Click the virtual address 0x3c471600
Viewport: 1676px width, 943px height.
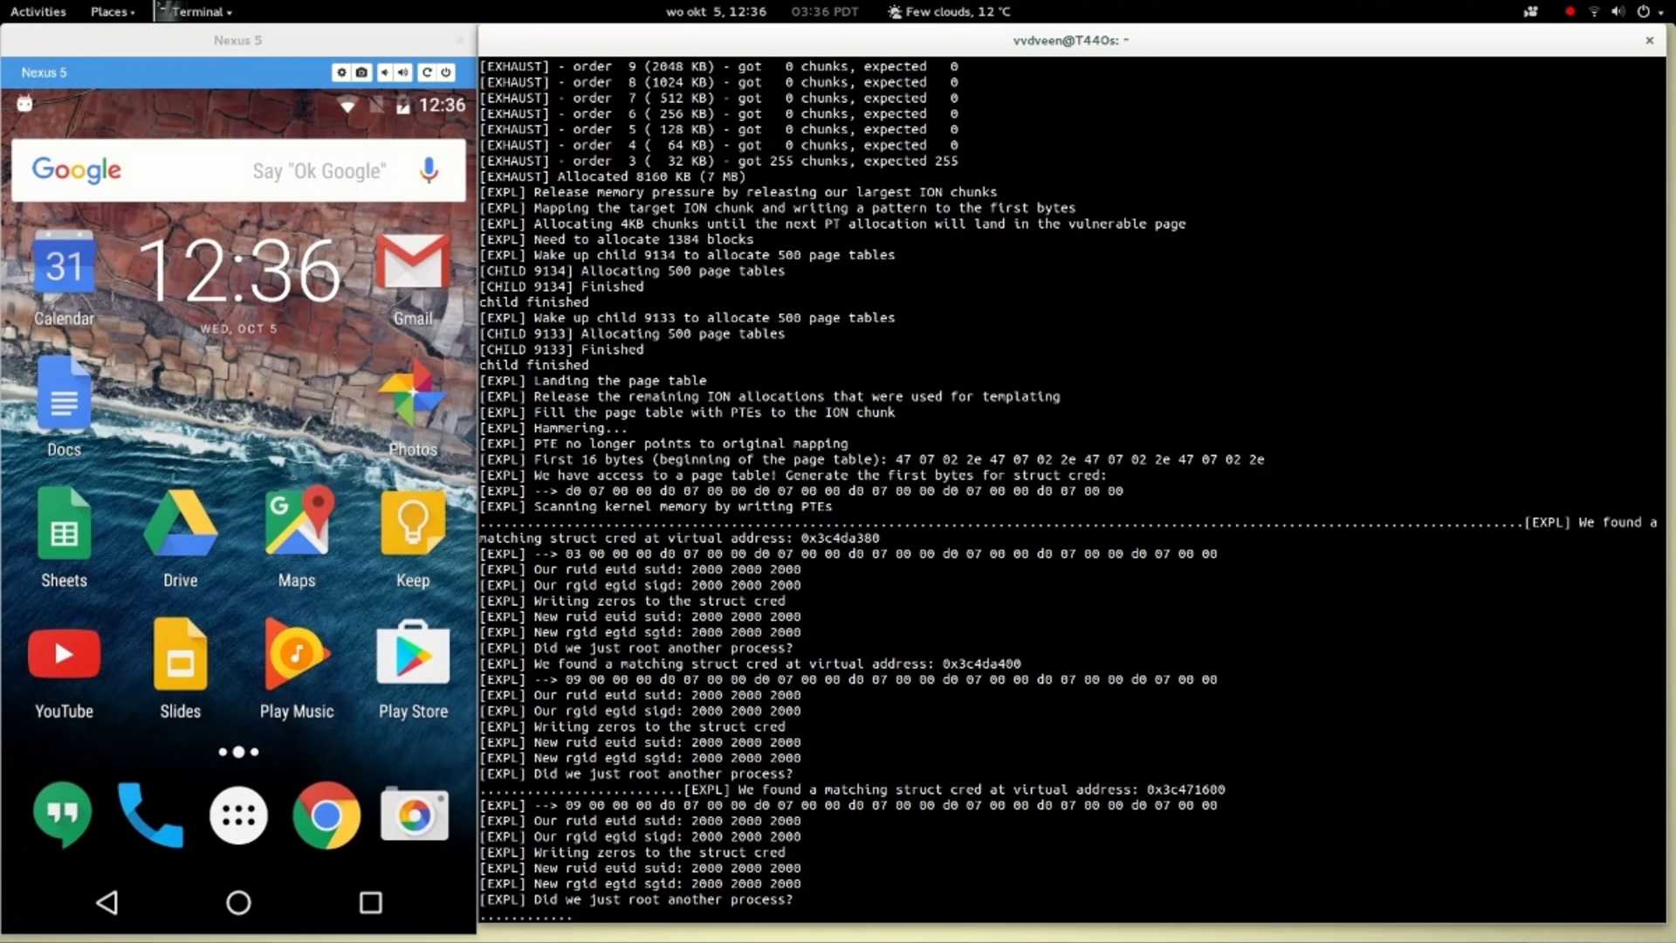pyautogui.click(x=1185, y=789)
